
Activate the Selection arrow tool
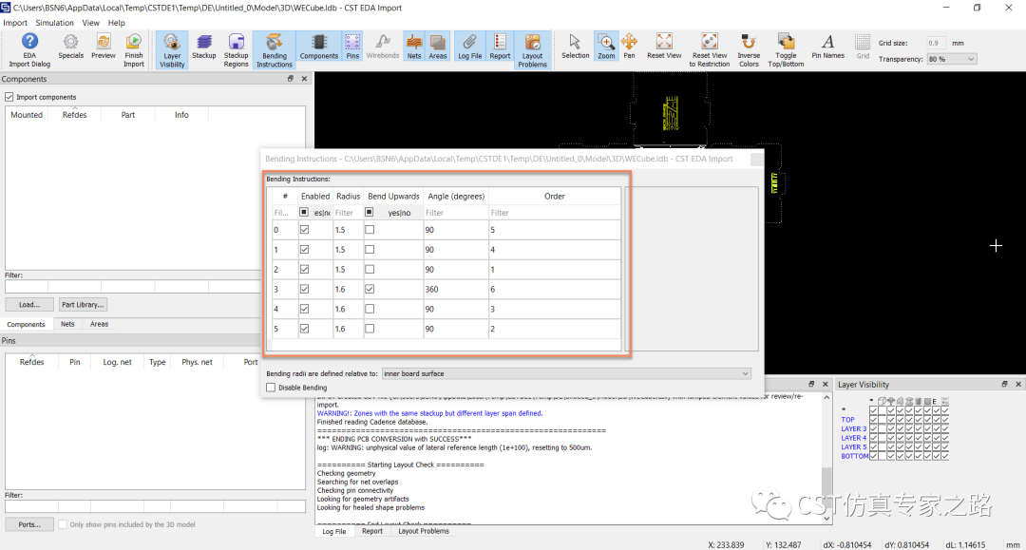(575, 47)
